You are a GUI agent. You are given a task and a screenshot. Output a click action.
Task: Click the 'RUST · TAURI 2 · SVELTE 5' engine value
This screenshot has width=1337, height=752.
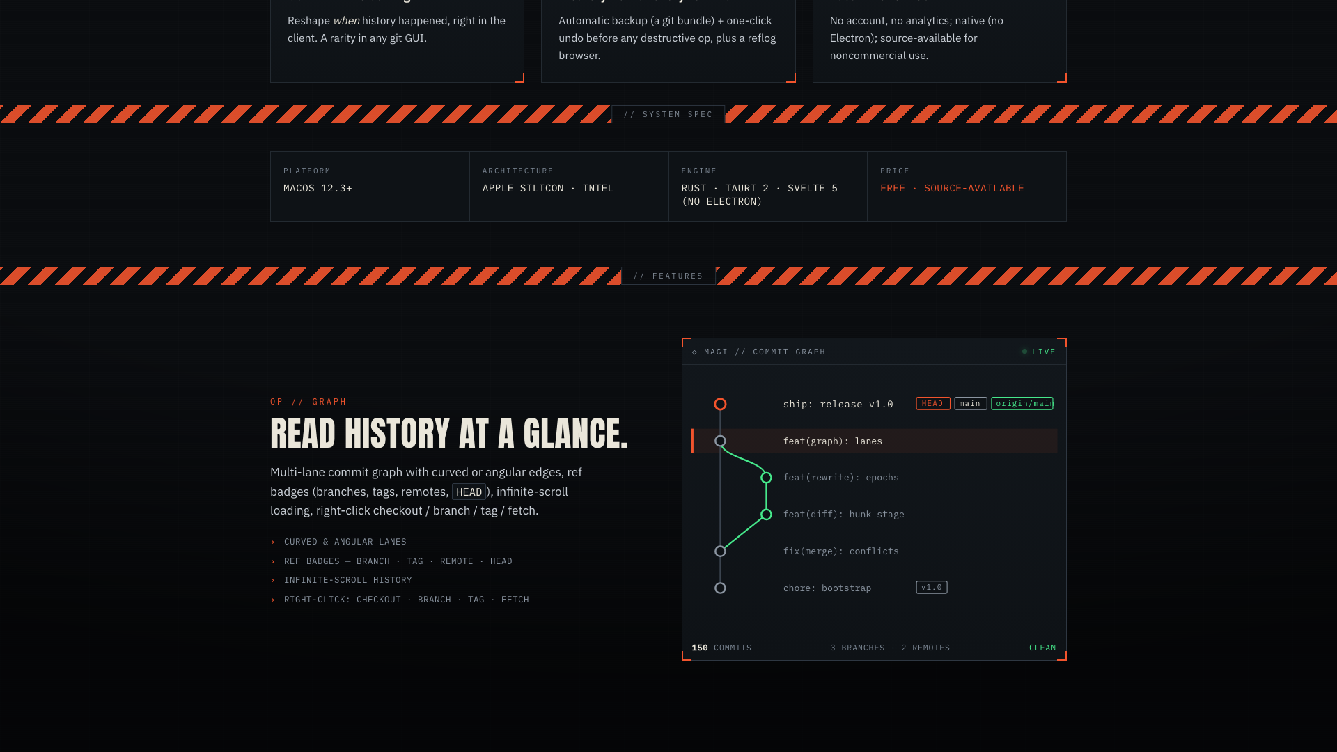point(759,189)
